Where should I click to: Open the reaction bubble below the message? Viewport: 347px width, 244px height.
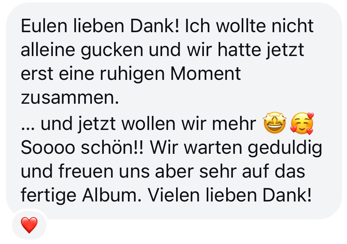[29, 225]
